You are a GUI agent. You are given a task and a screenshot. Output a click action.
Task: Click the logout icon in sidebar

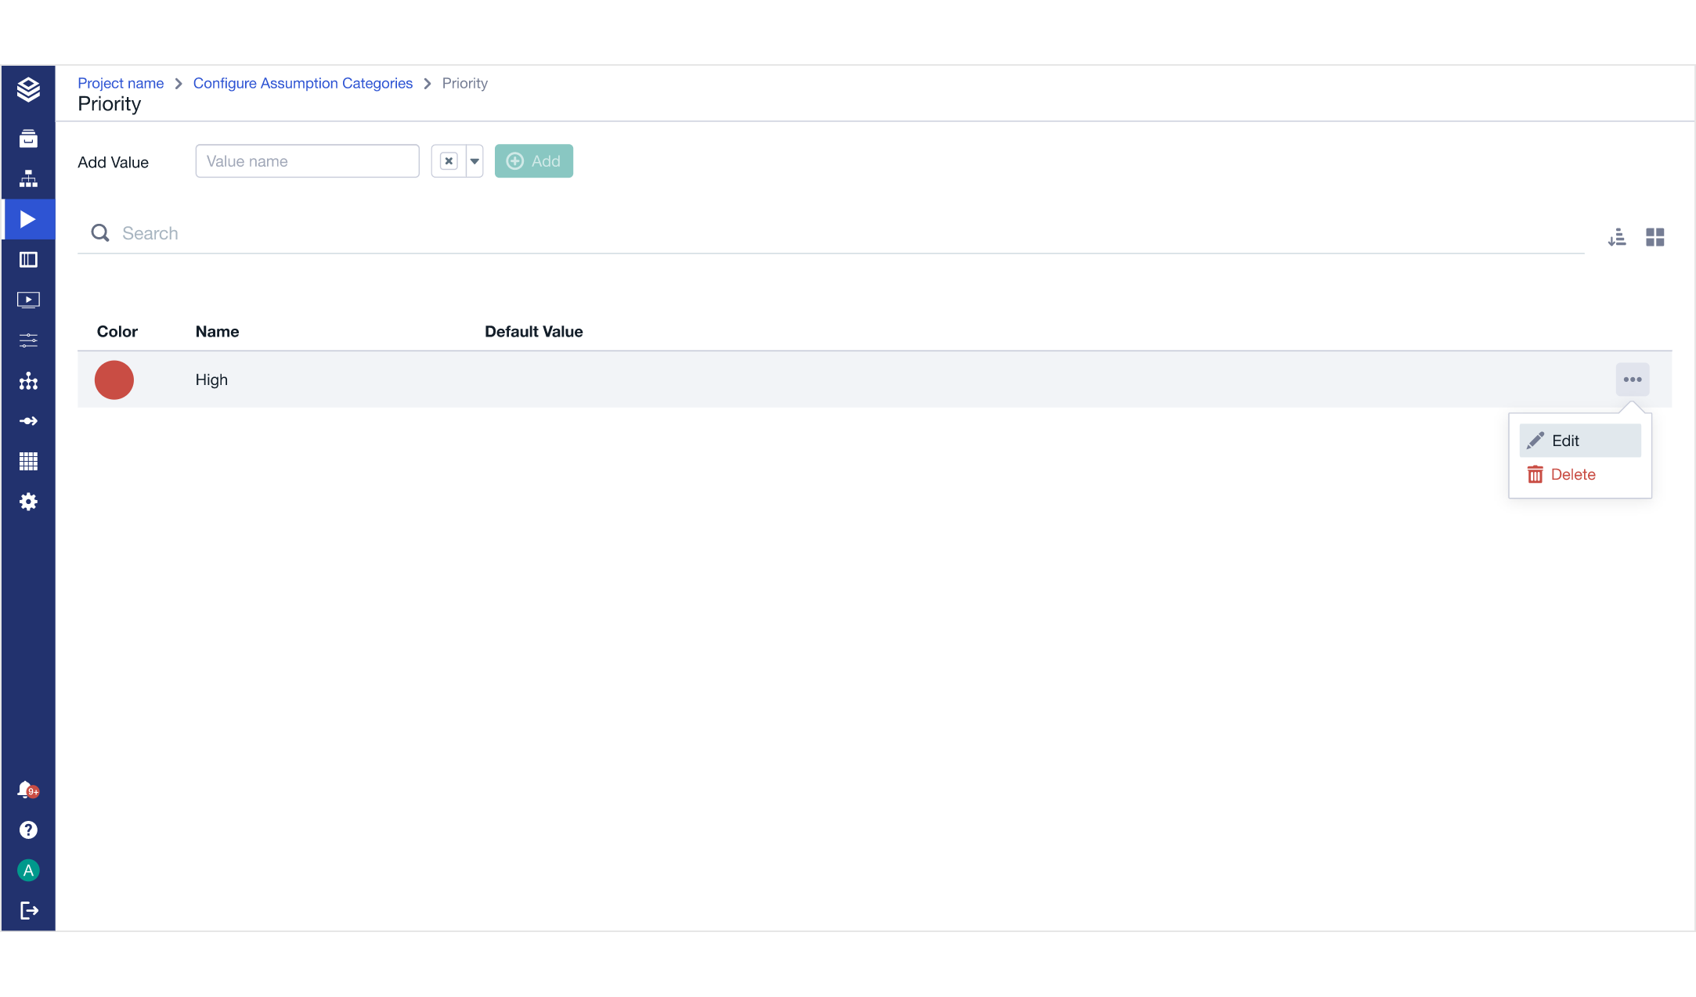click(28, 911)
